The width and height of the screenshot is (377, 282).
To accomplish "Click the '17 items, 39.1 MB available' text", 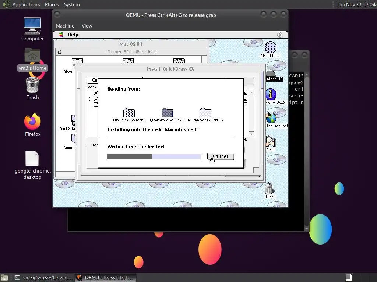I will [x=131, y=52].
